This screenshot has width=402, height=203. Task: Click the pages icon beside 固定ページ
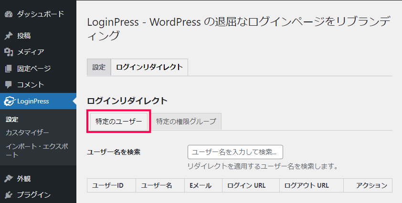coord(9,68)
